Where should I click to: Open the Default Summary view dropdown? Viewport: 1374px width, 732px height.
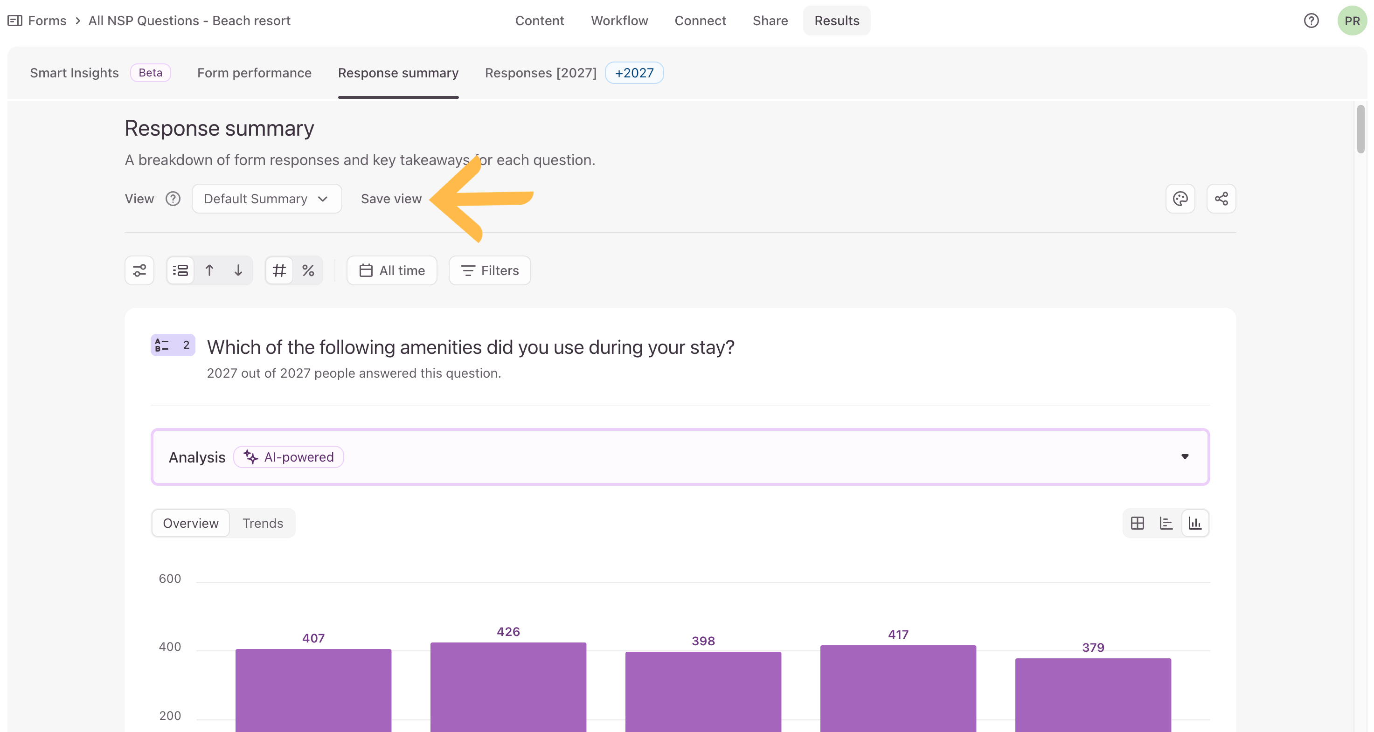click(x=267, y=199)
